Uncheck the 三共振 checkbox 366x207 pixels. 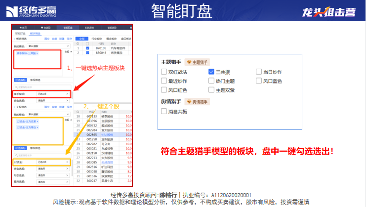[x=211, y=72]
